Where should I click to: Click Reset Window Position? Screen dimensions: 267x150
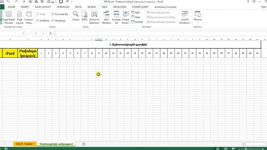click(161, 22)
